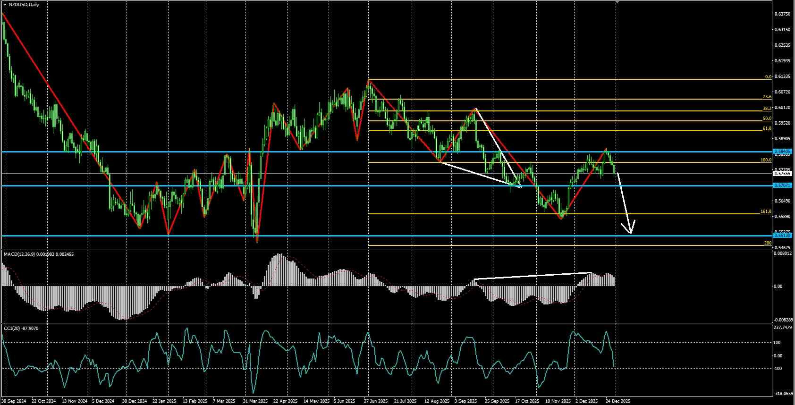Viewport: 795px width, 405px height.
Task: Click the 14 May 2025 date label
Action: click(x=316, y=401)
